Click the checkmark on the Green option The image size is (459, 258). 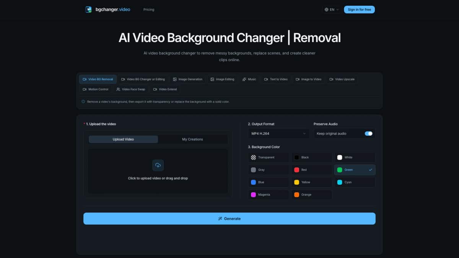[x=370, y=170]
